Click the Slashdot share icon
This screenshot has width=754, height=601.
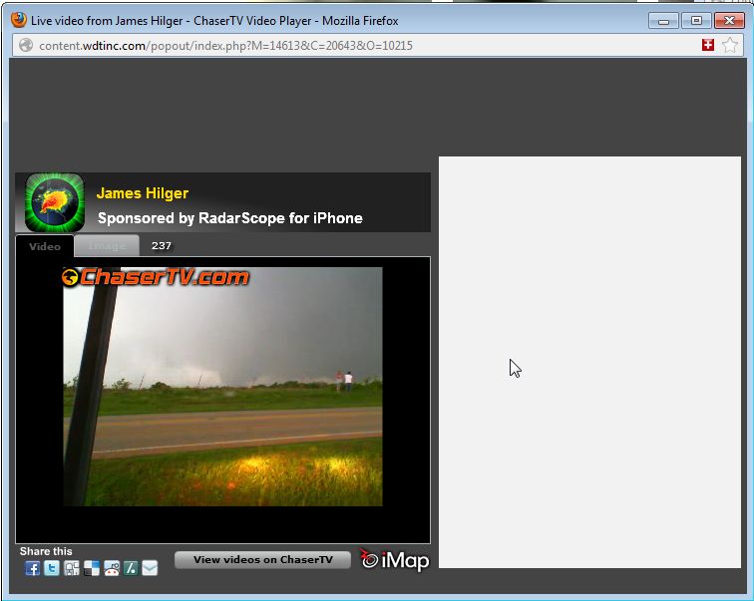point(130,568)
